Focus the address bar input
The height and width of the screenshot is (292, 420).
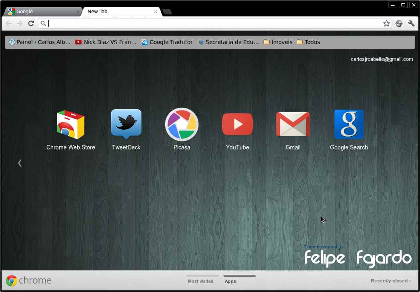[x=214, y=24]
